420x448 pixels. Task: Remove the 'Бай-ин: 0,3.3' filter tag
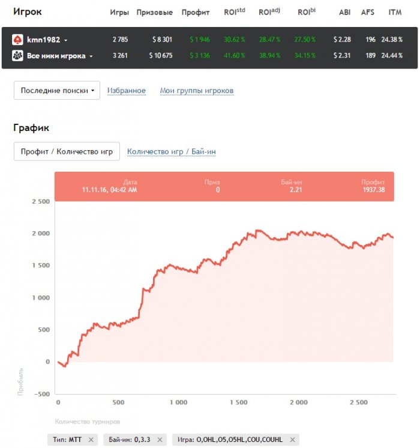click(161, 440)
